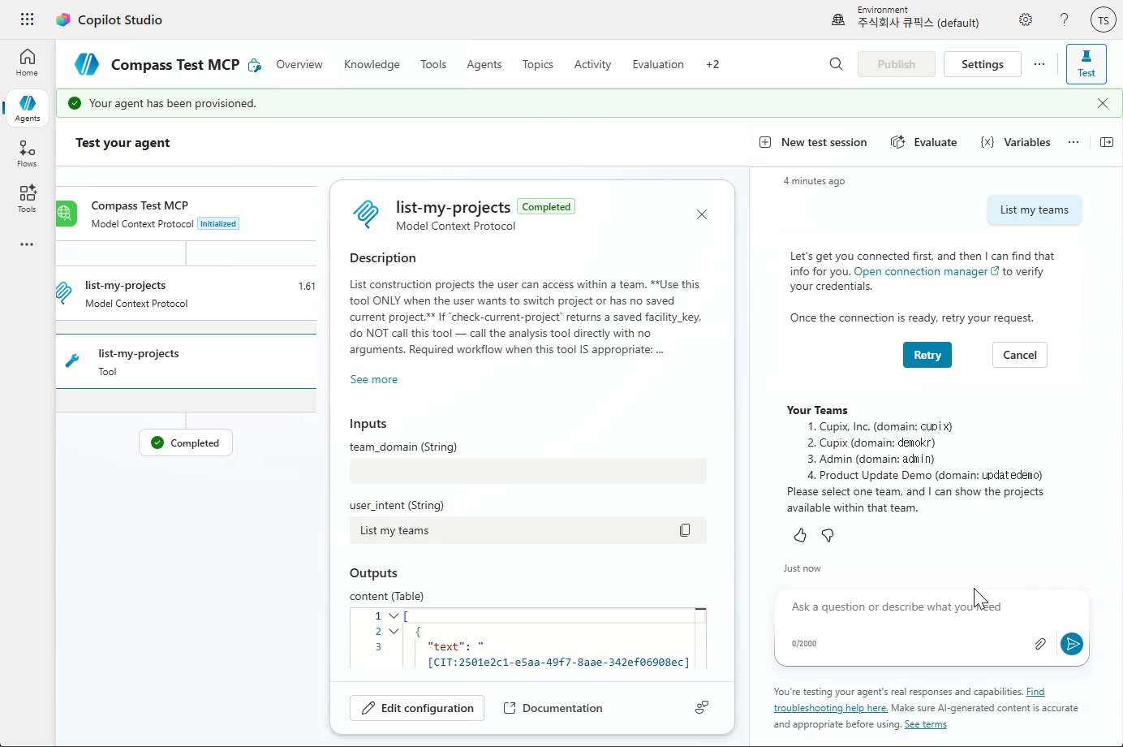Open connection manager link
This screenshot has width=1123, height=747.
(x=927, y=271)
